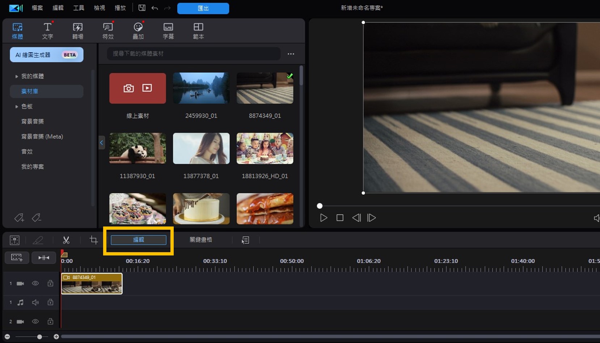600x343 pixels.
Task: Open the 字幕 (Subtitles) panel
Action: (168, 30)
